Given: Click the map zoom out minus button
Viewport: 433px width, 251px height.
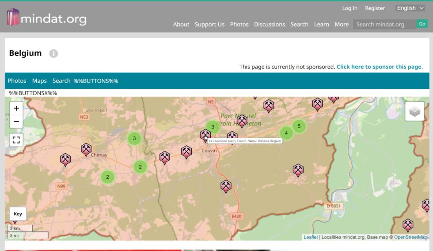Looking at the screenshot, I should tap(16, 122).
